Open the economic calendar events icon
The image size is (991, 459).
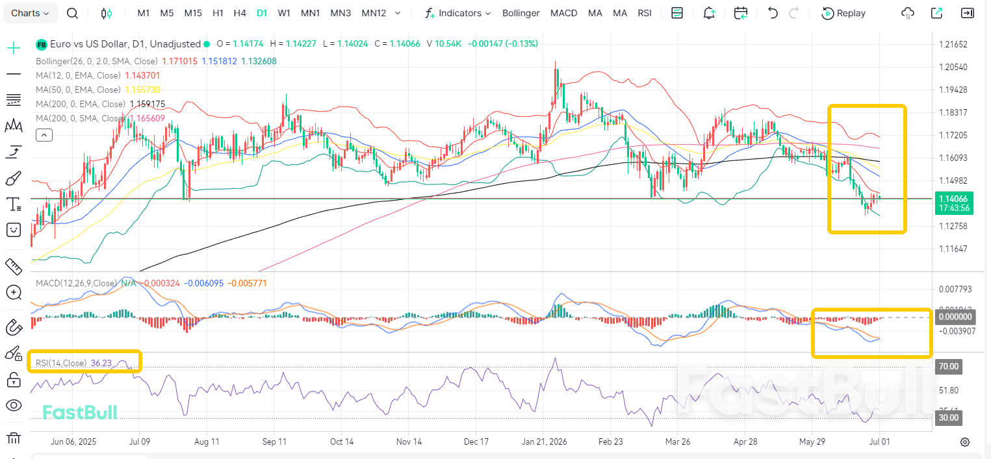pyautogui.click(x=740, y=13)
